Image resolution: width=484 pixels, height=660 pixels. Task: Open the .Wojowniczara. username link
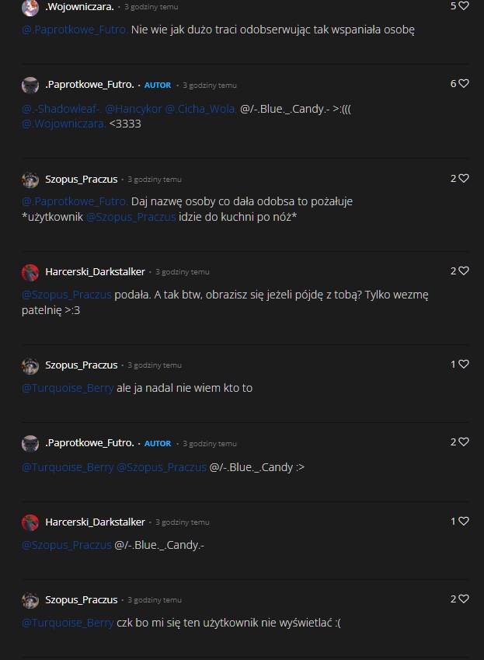[79, 7]
